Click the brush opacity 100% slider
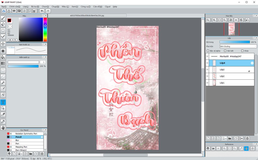 (x=23, y=66)
